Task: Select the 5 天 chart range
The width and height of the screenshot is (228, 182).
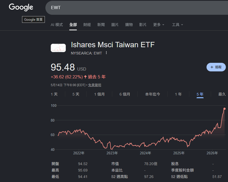Action: coord(76,94)
